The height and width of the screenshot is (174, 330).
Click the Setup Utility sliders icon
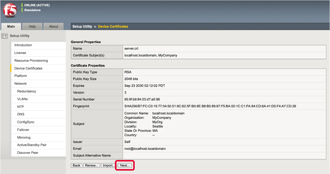[x=4, y=36]
